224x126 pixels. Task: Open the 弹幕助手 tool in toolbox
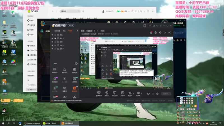click(x=55, y=71)
